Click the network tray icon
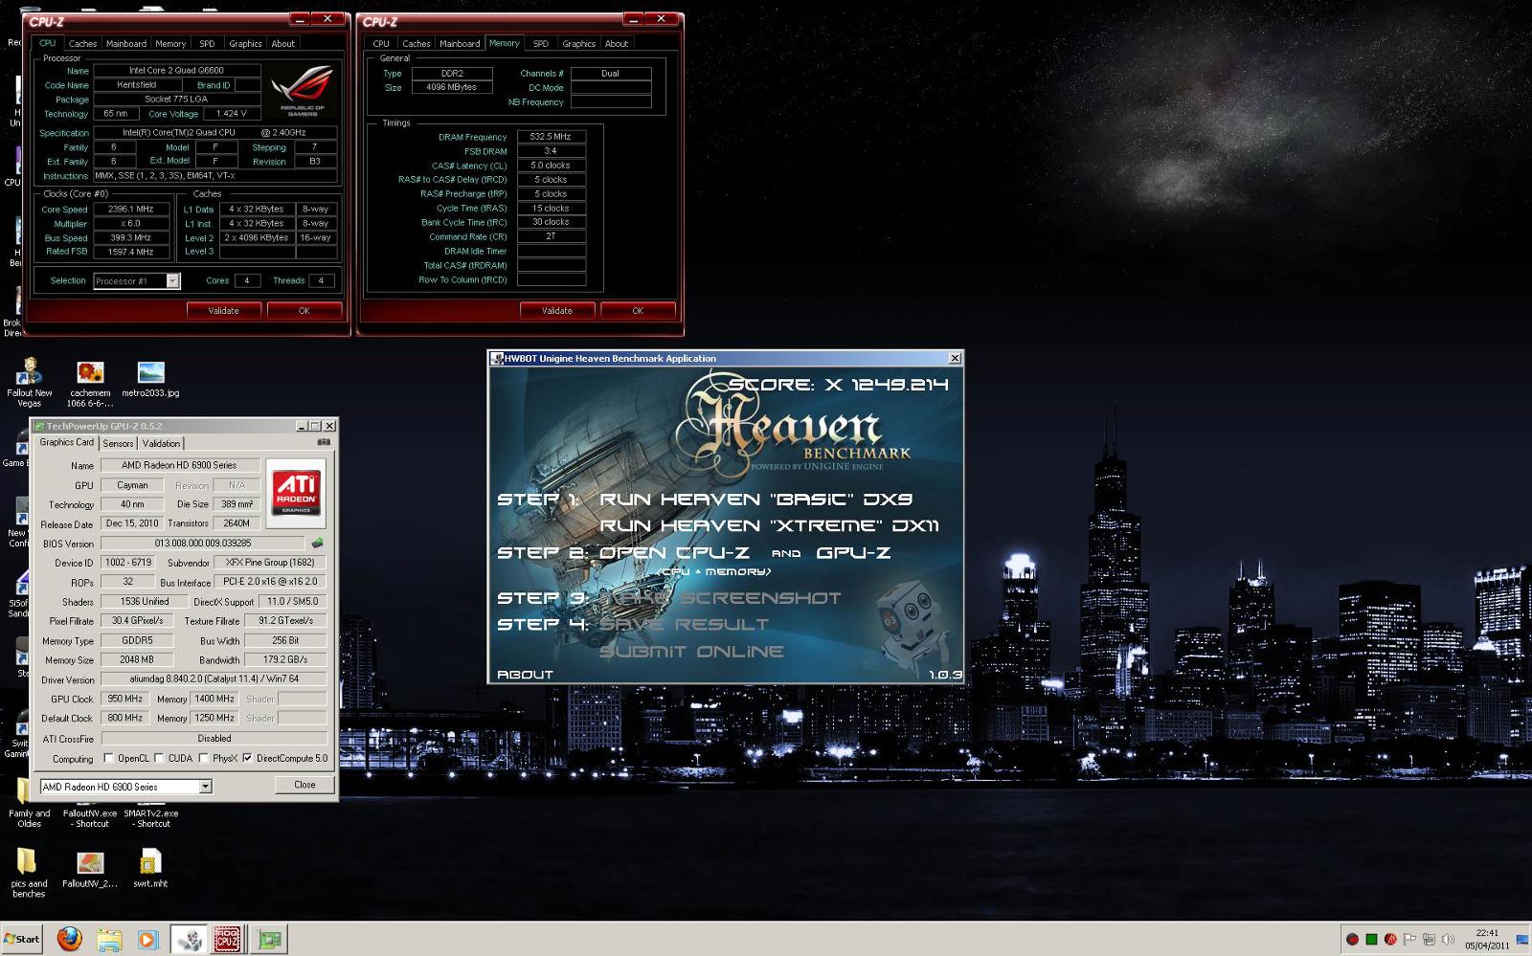Screen dimensions: 1532x956 point(1429,940)
